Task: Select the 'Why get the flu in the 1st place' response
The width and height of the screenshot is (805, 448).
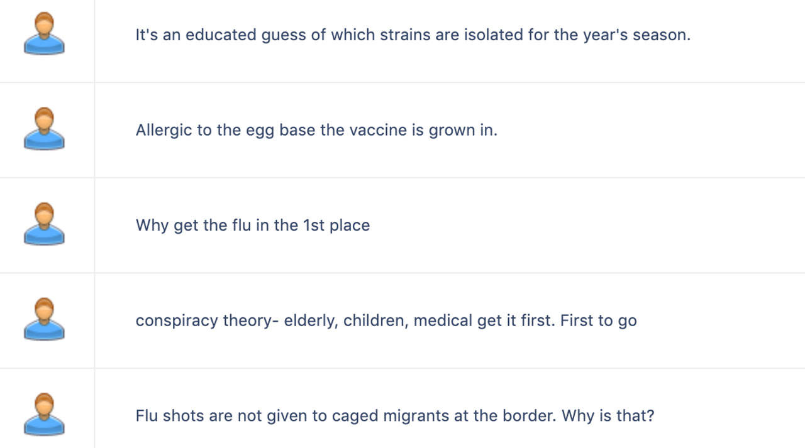Action: pos(253,226)
